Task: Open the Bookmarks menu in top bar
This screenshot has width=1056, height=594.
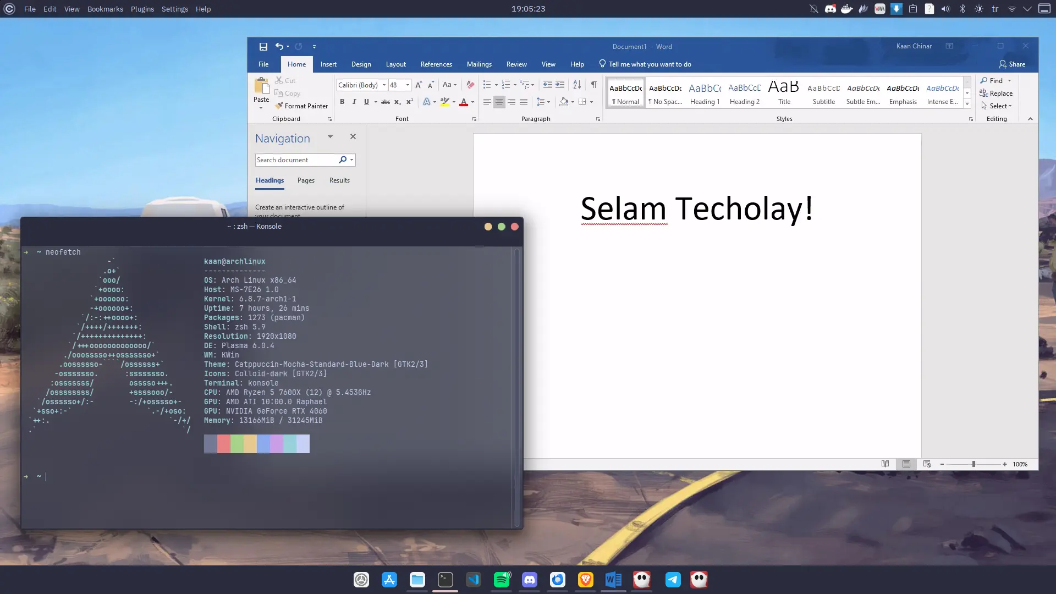Action: 105,9
